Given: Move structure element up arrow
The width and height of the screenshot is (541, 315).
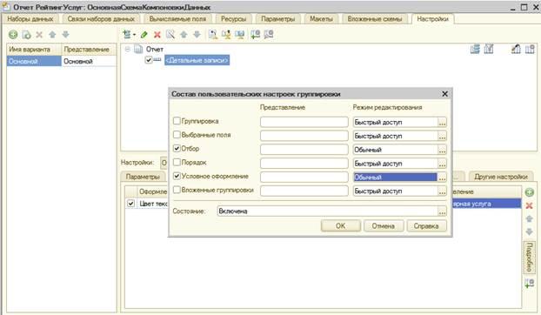Looking at the screenshot, I should coord(184,34).
